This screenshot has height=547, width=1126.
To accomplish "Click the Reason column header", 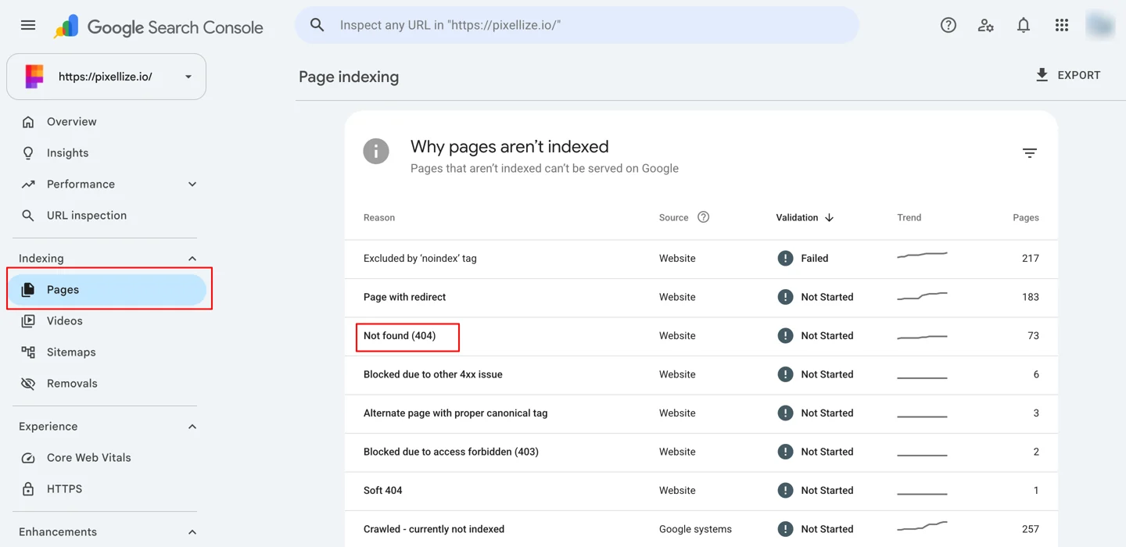I will point(379,217).
